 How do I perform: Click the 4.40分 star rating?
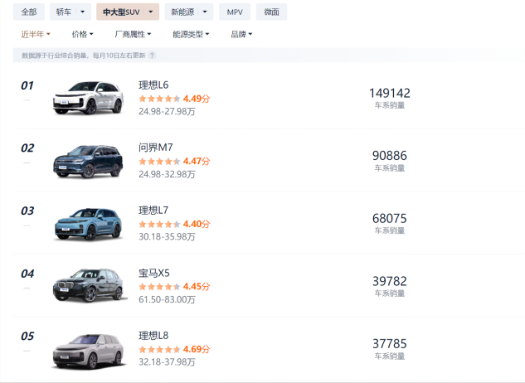(174, 224)
